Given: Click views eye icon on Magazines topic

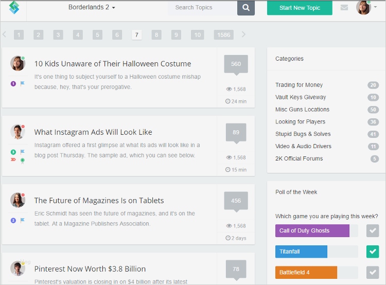Looking at the screenshot, I should tap(229, 226).
